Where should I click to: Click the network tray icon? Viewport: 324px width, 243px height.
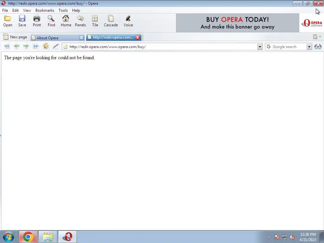pyautogui.click(x=284, y=237)
